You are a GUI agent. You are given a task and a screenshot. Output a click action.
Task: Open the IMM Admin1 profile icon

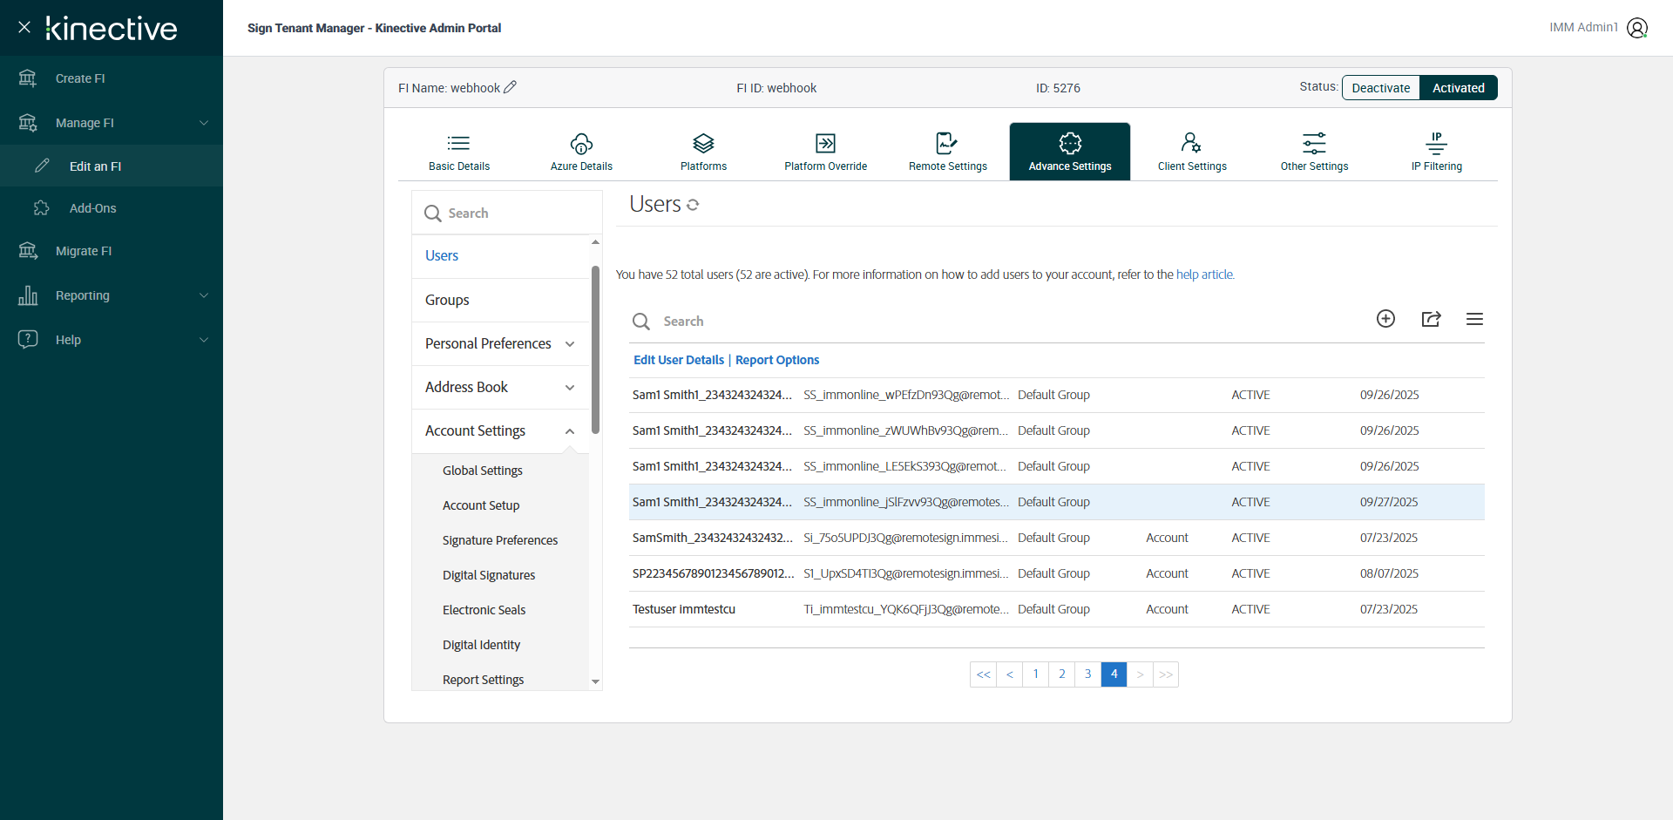tap(1637, 28)
